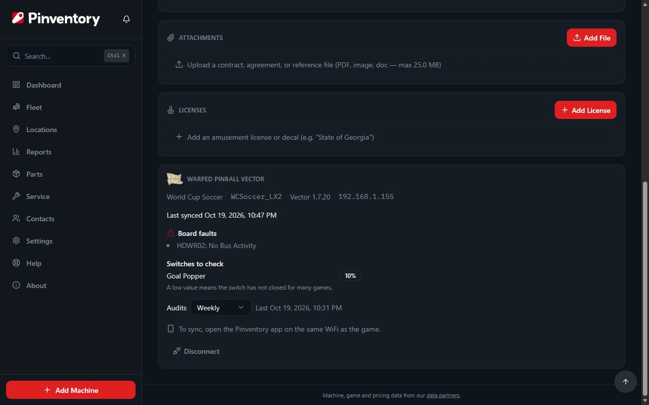The image size is (649, 405).
Task: Click the upload file drop area
Action: 391,65
